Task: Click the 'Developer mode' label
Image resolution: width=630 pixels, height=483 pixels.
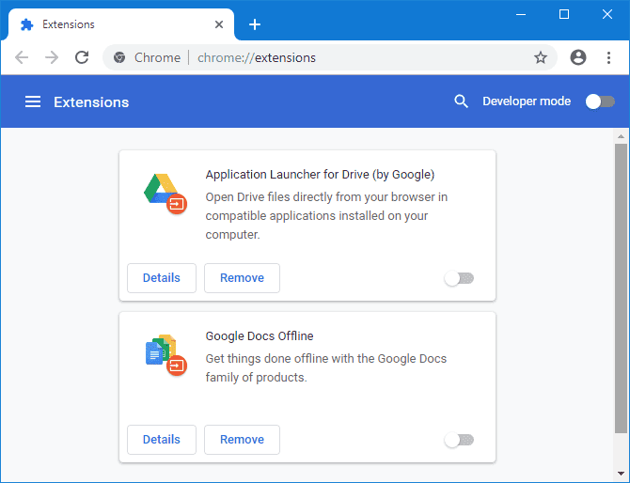Action: point(527,101)
